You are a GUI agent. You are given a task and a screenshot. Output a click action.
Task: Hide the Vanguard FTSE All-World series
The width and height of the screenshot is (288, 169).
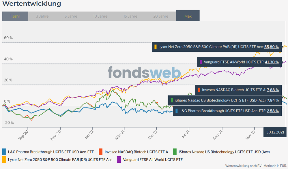point(153,159)
